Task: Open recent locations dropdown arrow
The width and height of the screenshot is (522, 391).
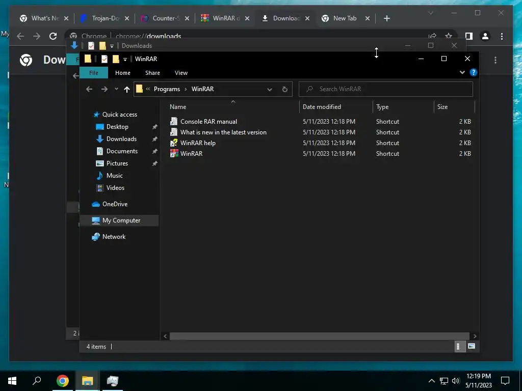Action: 116,89
